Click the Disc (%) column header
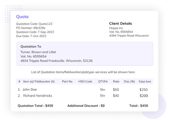This screenshot has height=122, width=169. (x=129, y=82)
